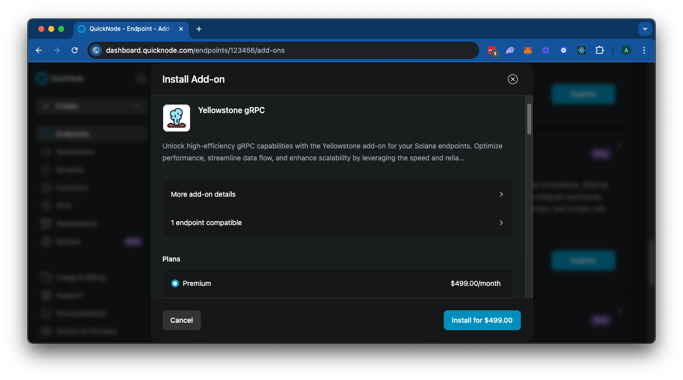
Task: Open the blue circle extension icon
Action: pyautogui.click(x=564, y=50)
